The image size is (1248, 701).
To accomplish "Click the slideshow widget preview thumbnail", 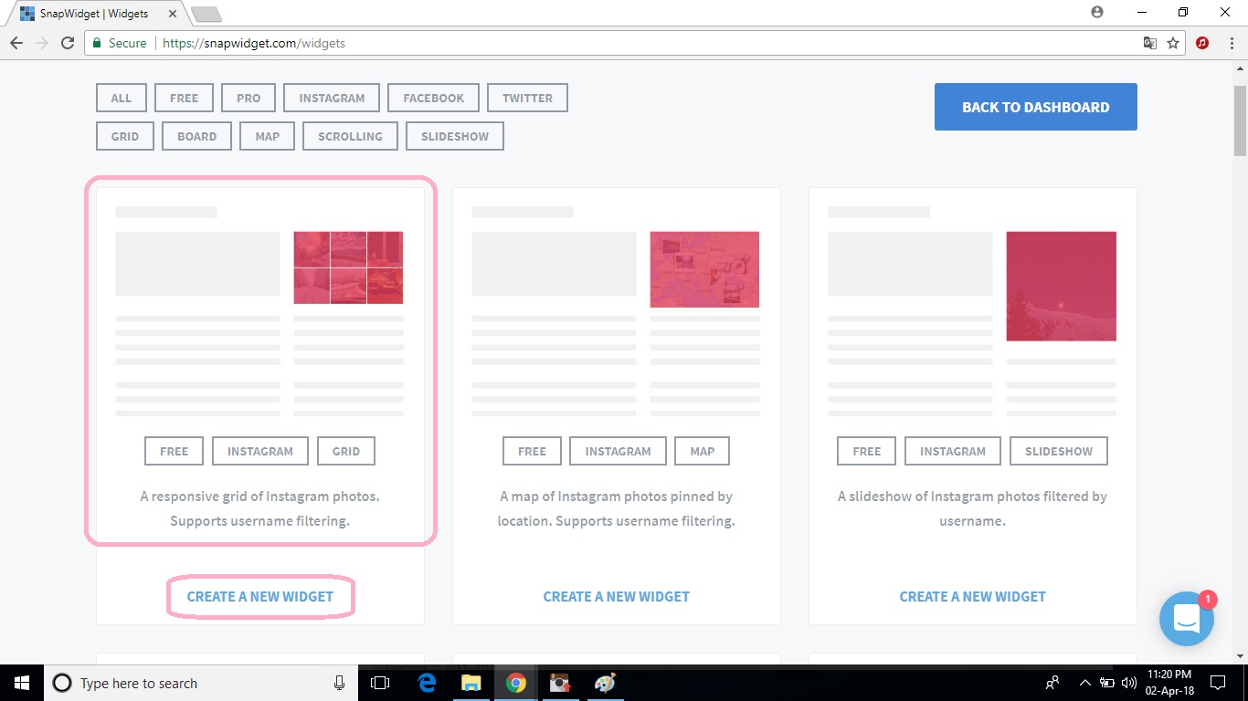I will [x=1061, y=286].
